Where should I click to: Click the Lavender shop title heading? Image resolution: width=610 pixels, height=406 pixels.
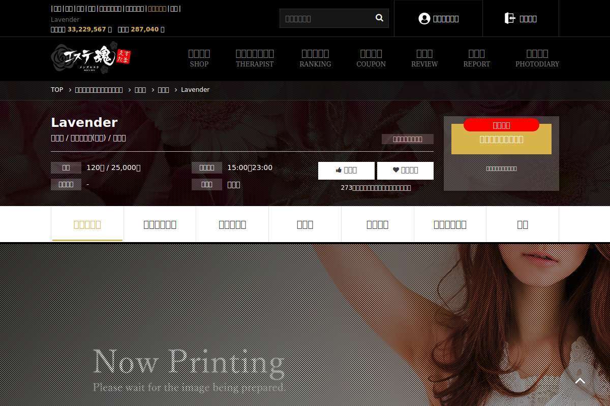[84, 122]
